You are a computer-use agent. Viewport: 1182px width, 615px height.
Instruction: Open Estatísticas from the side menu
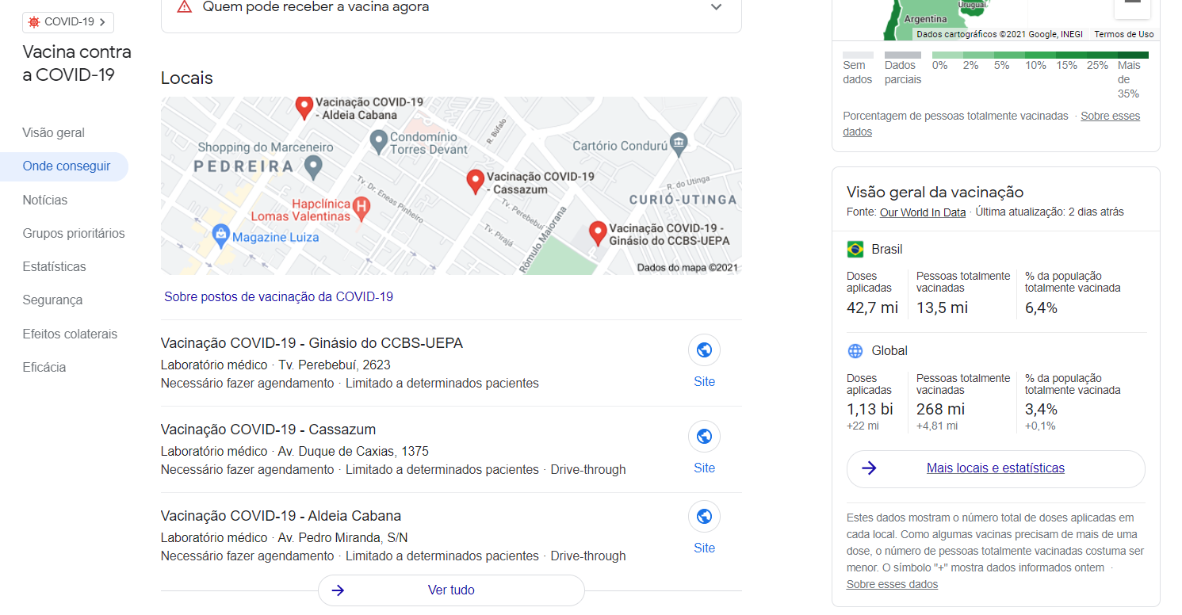pos(55,267)
